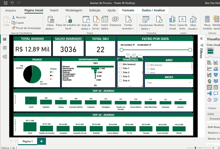Screen dimensions: 220x149
Task: Click the save icon in title bar
Action: [5, 3]
